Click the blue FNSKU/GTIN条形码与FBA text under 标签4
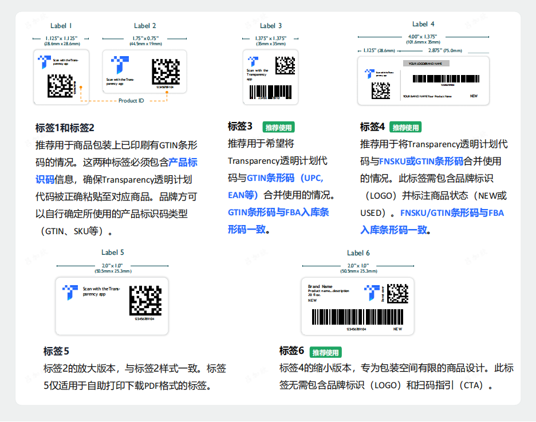This screenshot has width=536, height=422. (x=452, y=213)
